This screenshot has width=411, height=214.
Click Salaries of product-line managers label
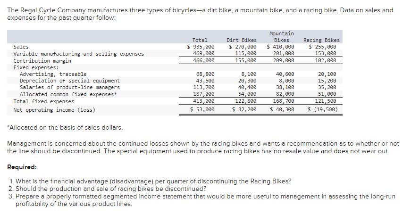(70, 87)
